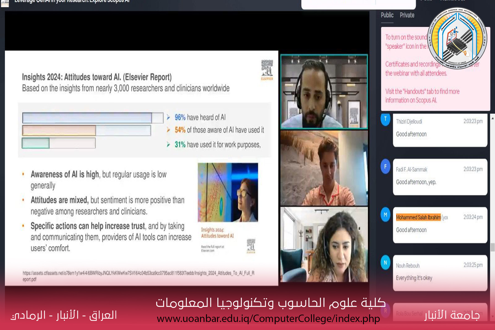Click 'Attitudes are mixed' bullet
Image resolution: width=495 pixels, height=330 pixels.
[108, 206]
